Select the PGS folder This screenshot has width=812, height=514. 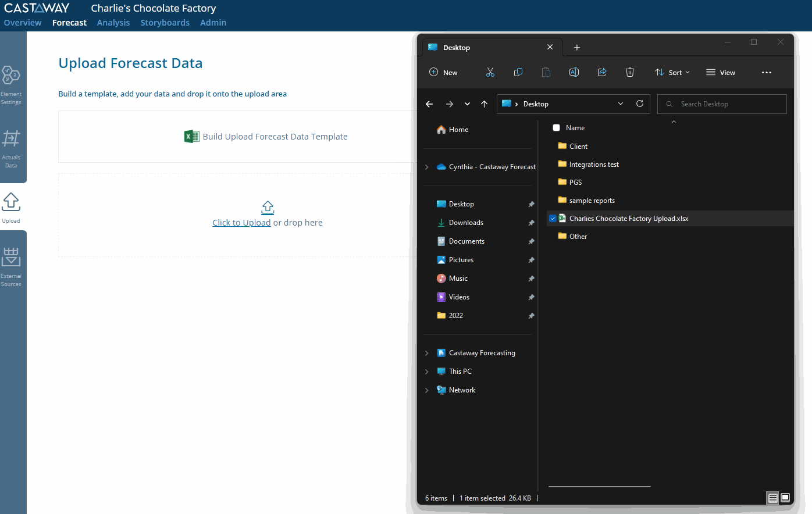tap(570, 182)
